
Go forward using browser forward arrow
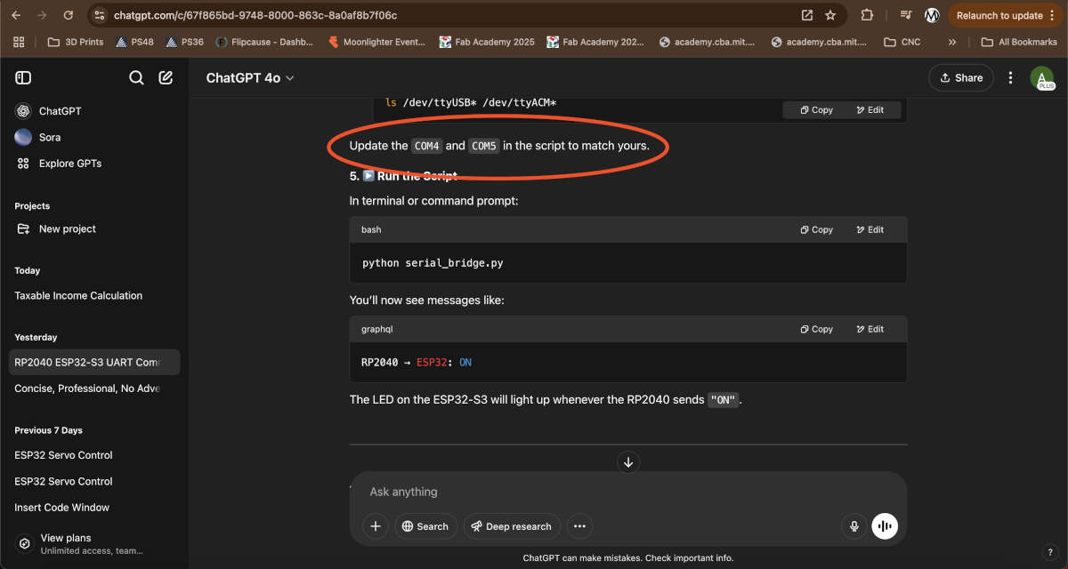tap(43, 15)
